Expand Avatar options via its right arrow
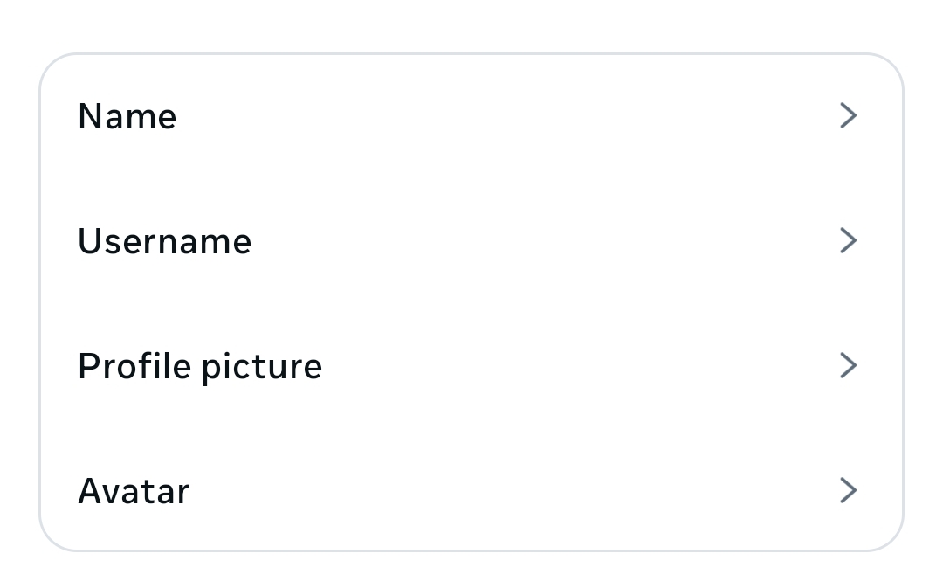The image size is (943, 588). 848,490
